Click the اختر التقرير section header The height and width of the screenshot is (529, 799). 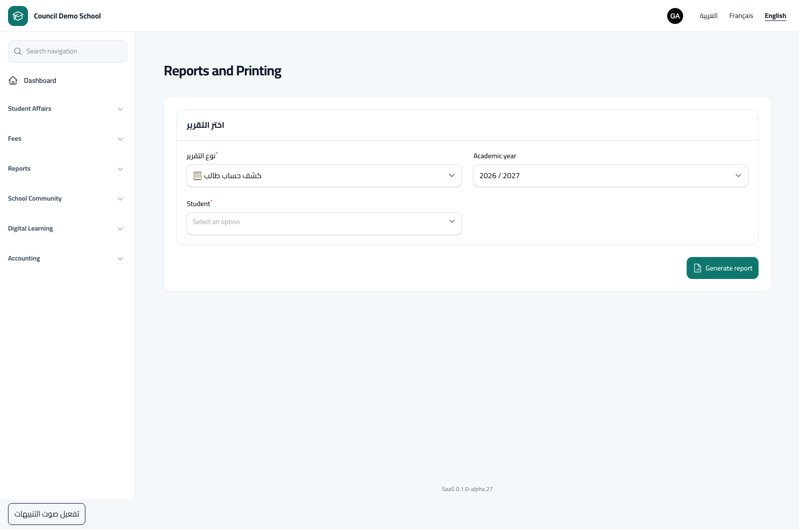click(205, 125)
